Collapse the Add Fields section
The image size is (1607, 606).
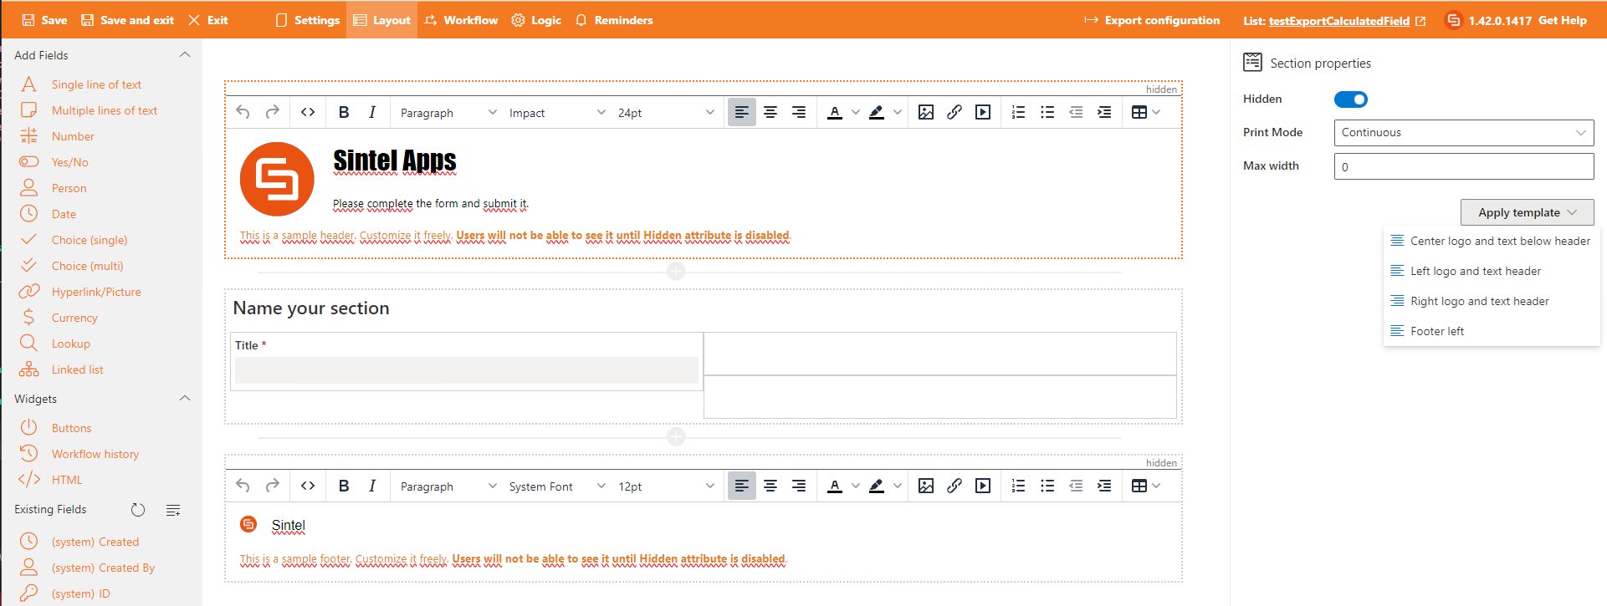point(185,55)
